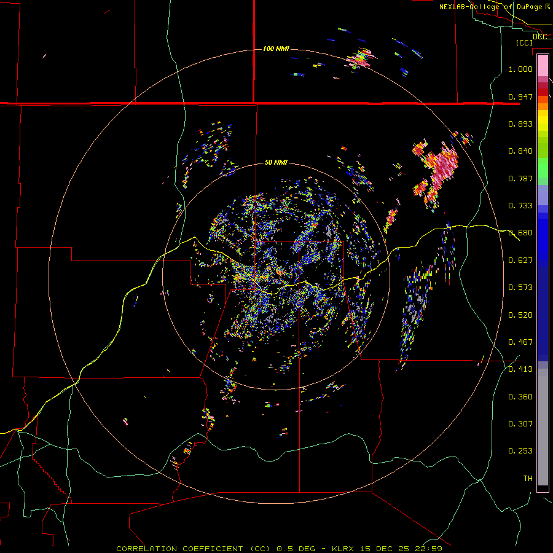Viewport: 553px width, 553px height.
Task: Click the 0.253 scale value
Action: coord(520,451)
